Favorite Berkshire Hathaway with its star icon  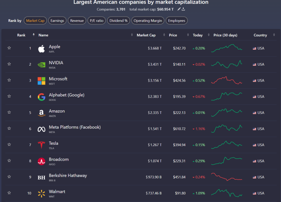9,177
